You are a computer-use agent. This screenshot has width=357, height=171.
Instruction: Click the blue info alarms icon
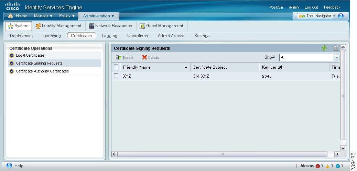tap(338, 166)
